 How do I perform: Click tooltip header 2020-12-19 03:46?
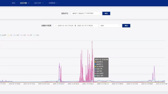tap(101, 60)
